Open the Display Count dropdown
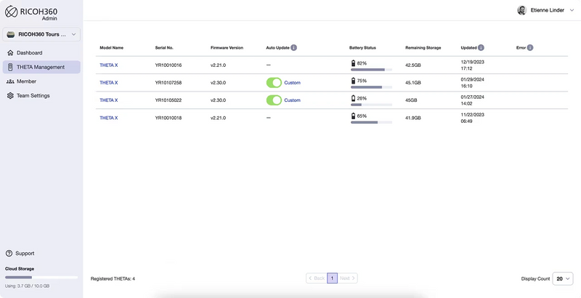The height and width of the screenshot is (298, 581). pos(563,278)
